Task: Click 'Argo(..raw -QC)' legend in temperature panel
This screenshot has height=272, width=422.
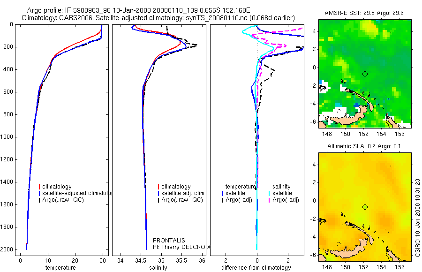Action: tap(63, 200)
